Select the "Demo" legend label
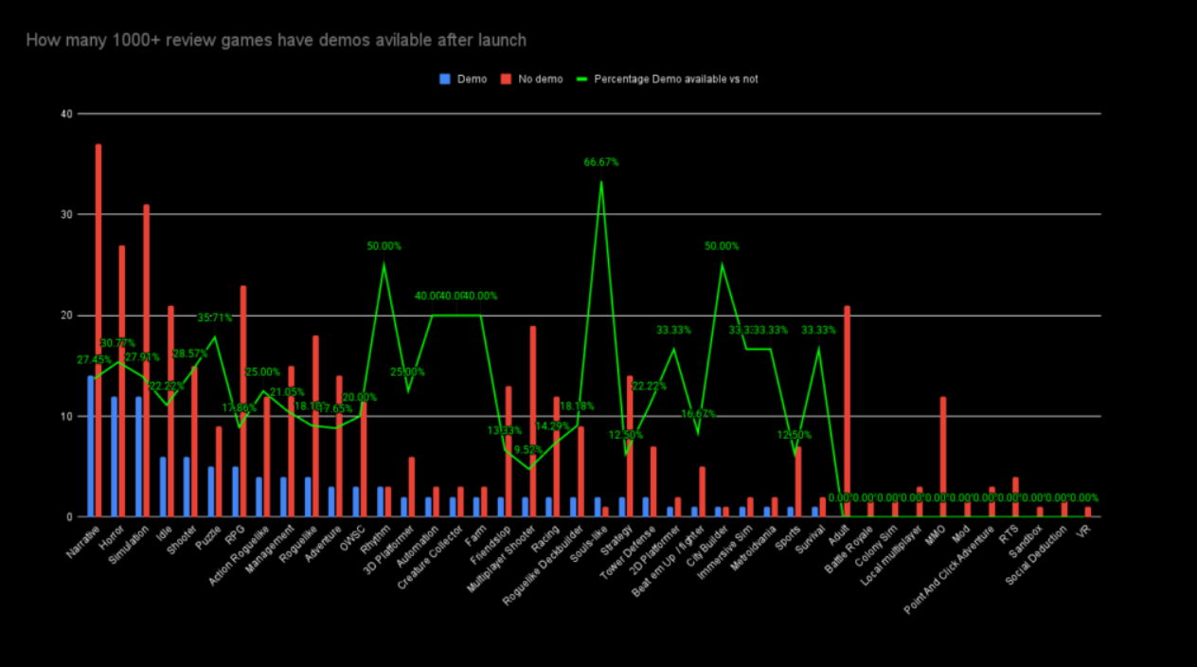Screen dimensions: 1197x667 click(x=472, y=80)
